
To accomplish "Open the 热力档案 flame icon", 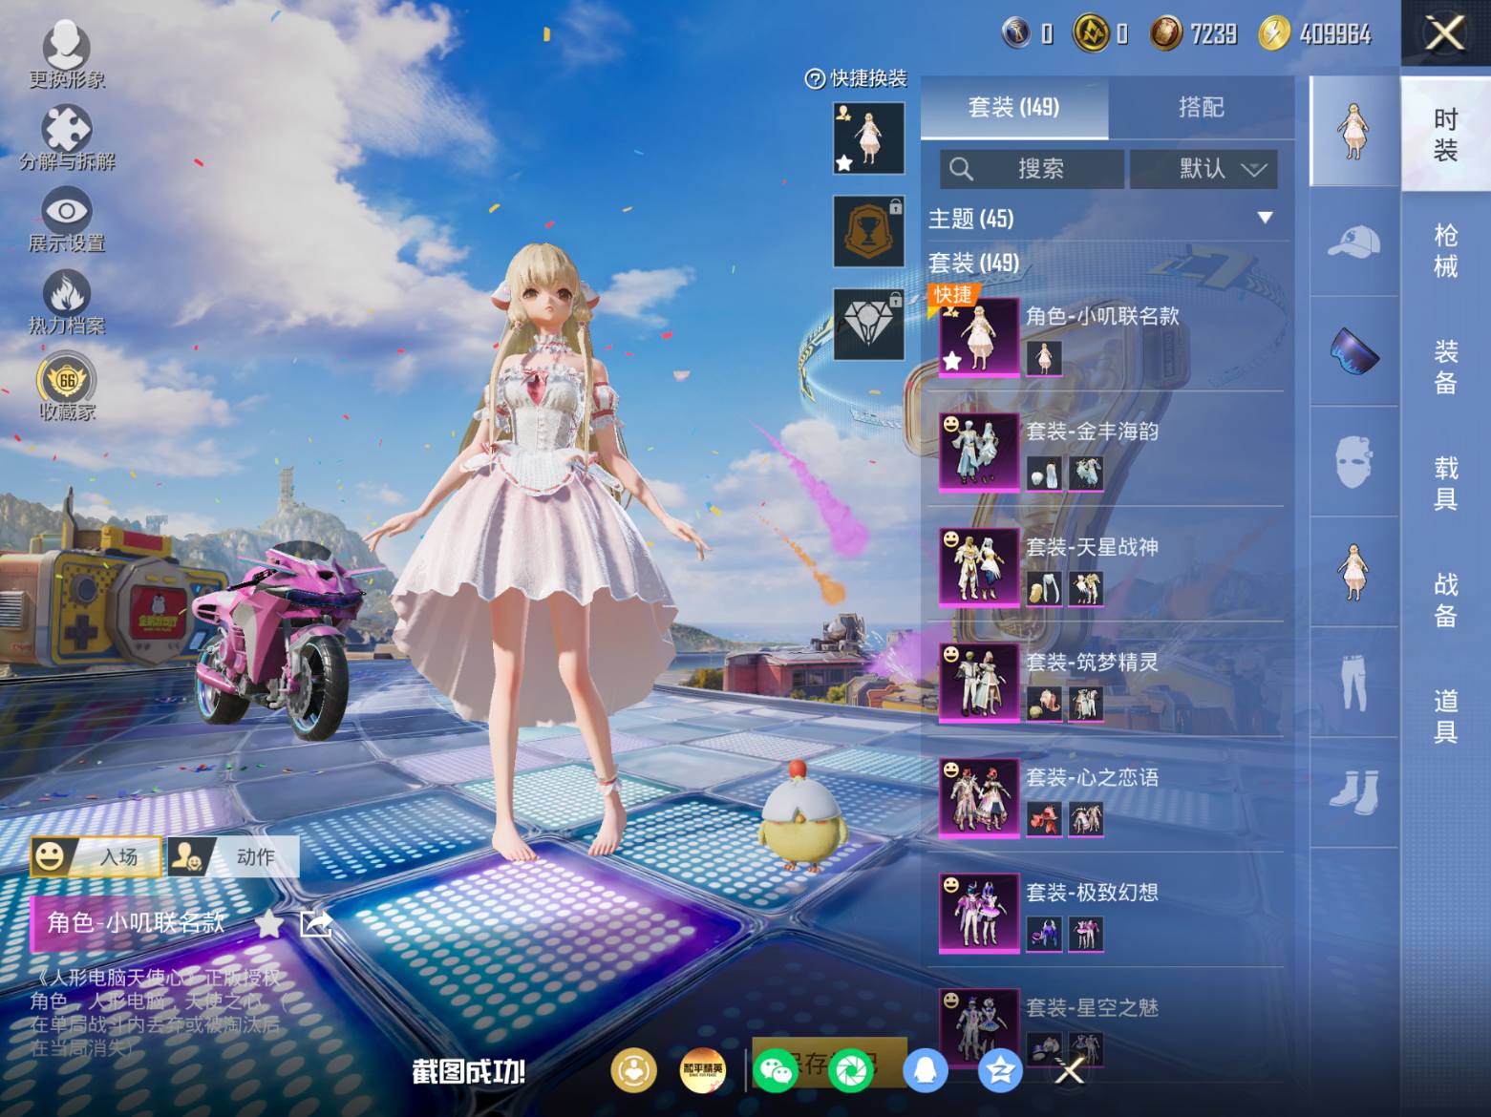I will click(67, 301).
